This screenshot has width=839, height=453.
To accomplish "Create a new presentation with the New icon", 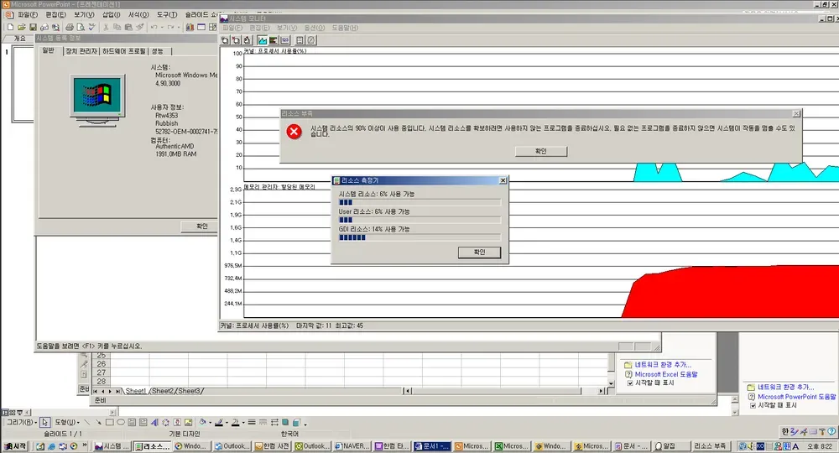I will 10,28.
